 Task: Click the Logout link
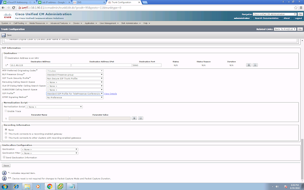click(298, 18)
